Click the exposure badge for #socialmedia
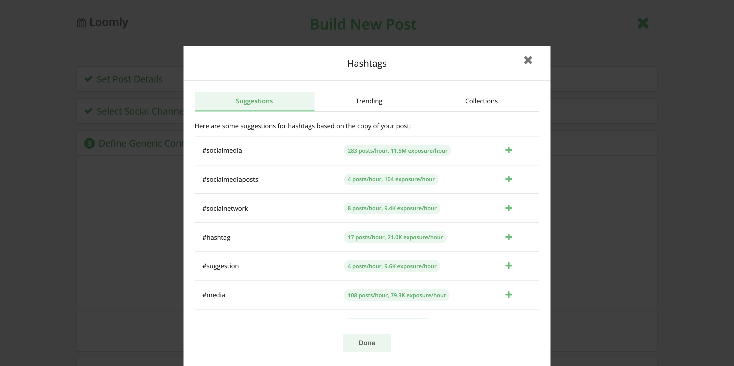 397,151
